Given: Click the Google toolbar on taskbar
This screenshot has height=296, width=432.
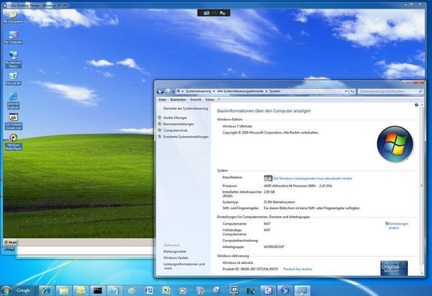Looking at the screenshot, I should (23, 290).
